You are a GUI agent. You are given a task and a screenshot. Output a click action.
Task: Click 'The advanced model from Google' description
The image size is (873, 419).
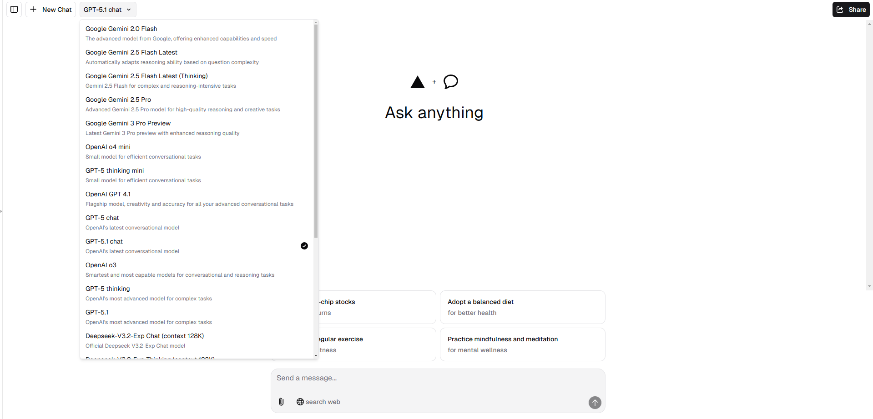181,39
